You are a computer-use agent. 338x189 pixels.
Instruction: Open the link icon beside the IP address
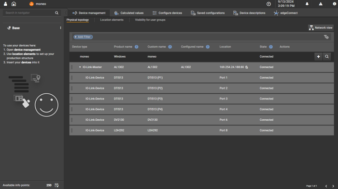click(x=247, y=67)
